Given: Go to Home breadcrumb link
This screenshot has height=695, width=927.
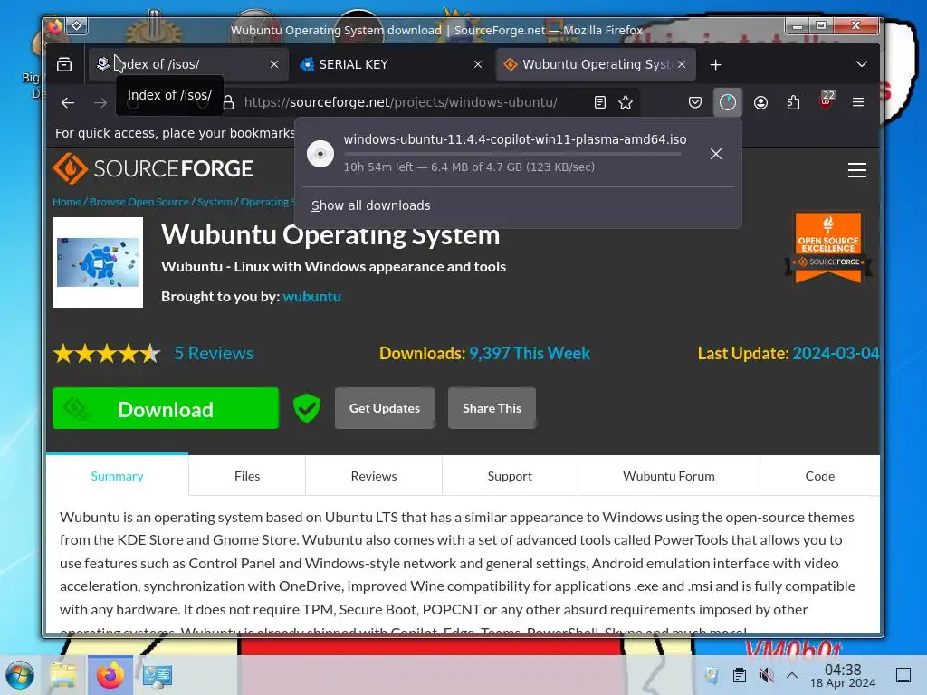Looking at the screenshot, I should pos(66,202).
